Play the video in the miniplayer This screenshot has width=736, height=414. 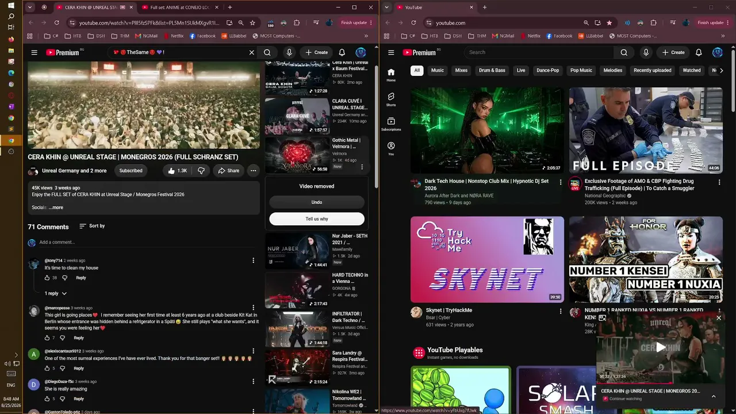661,347
